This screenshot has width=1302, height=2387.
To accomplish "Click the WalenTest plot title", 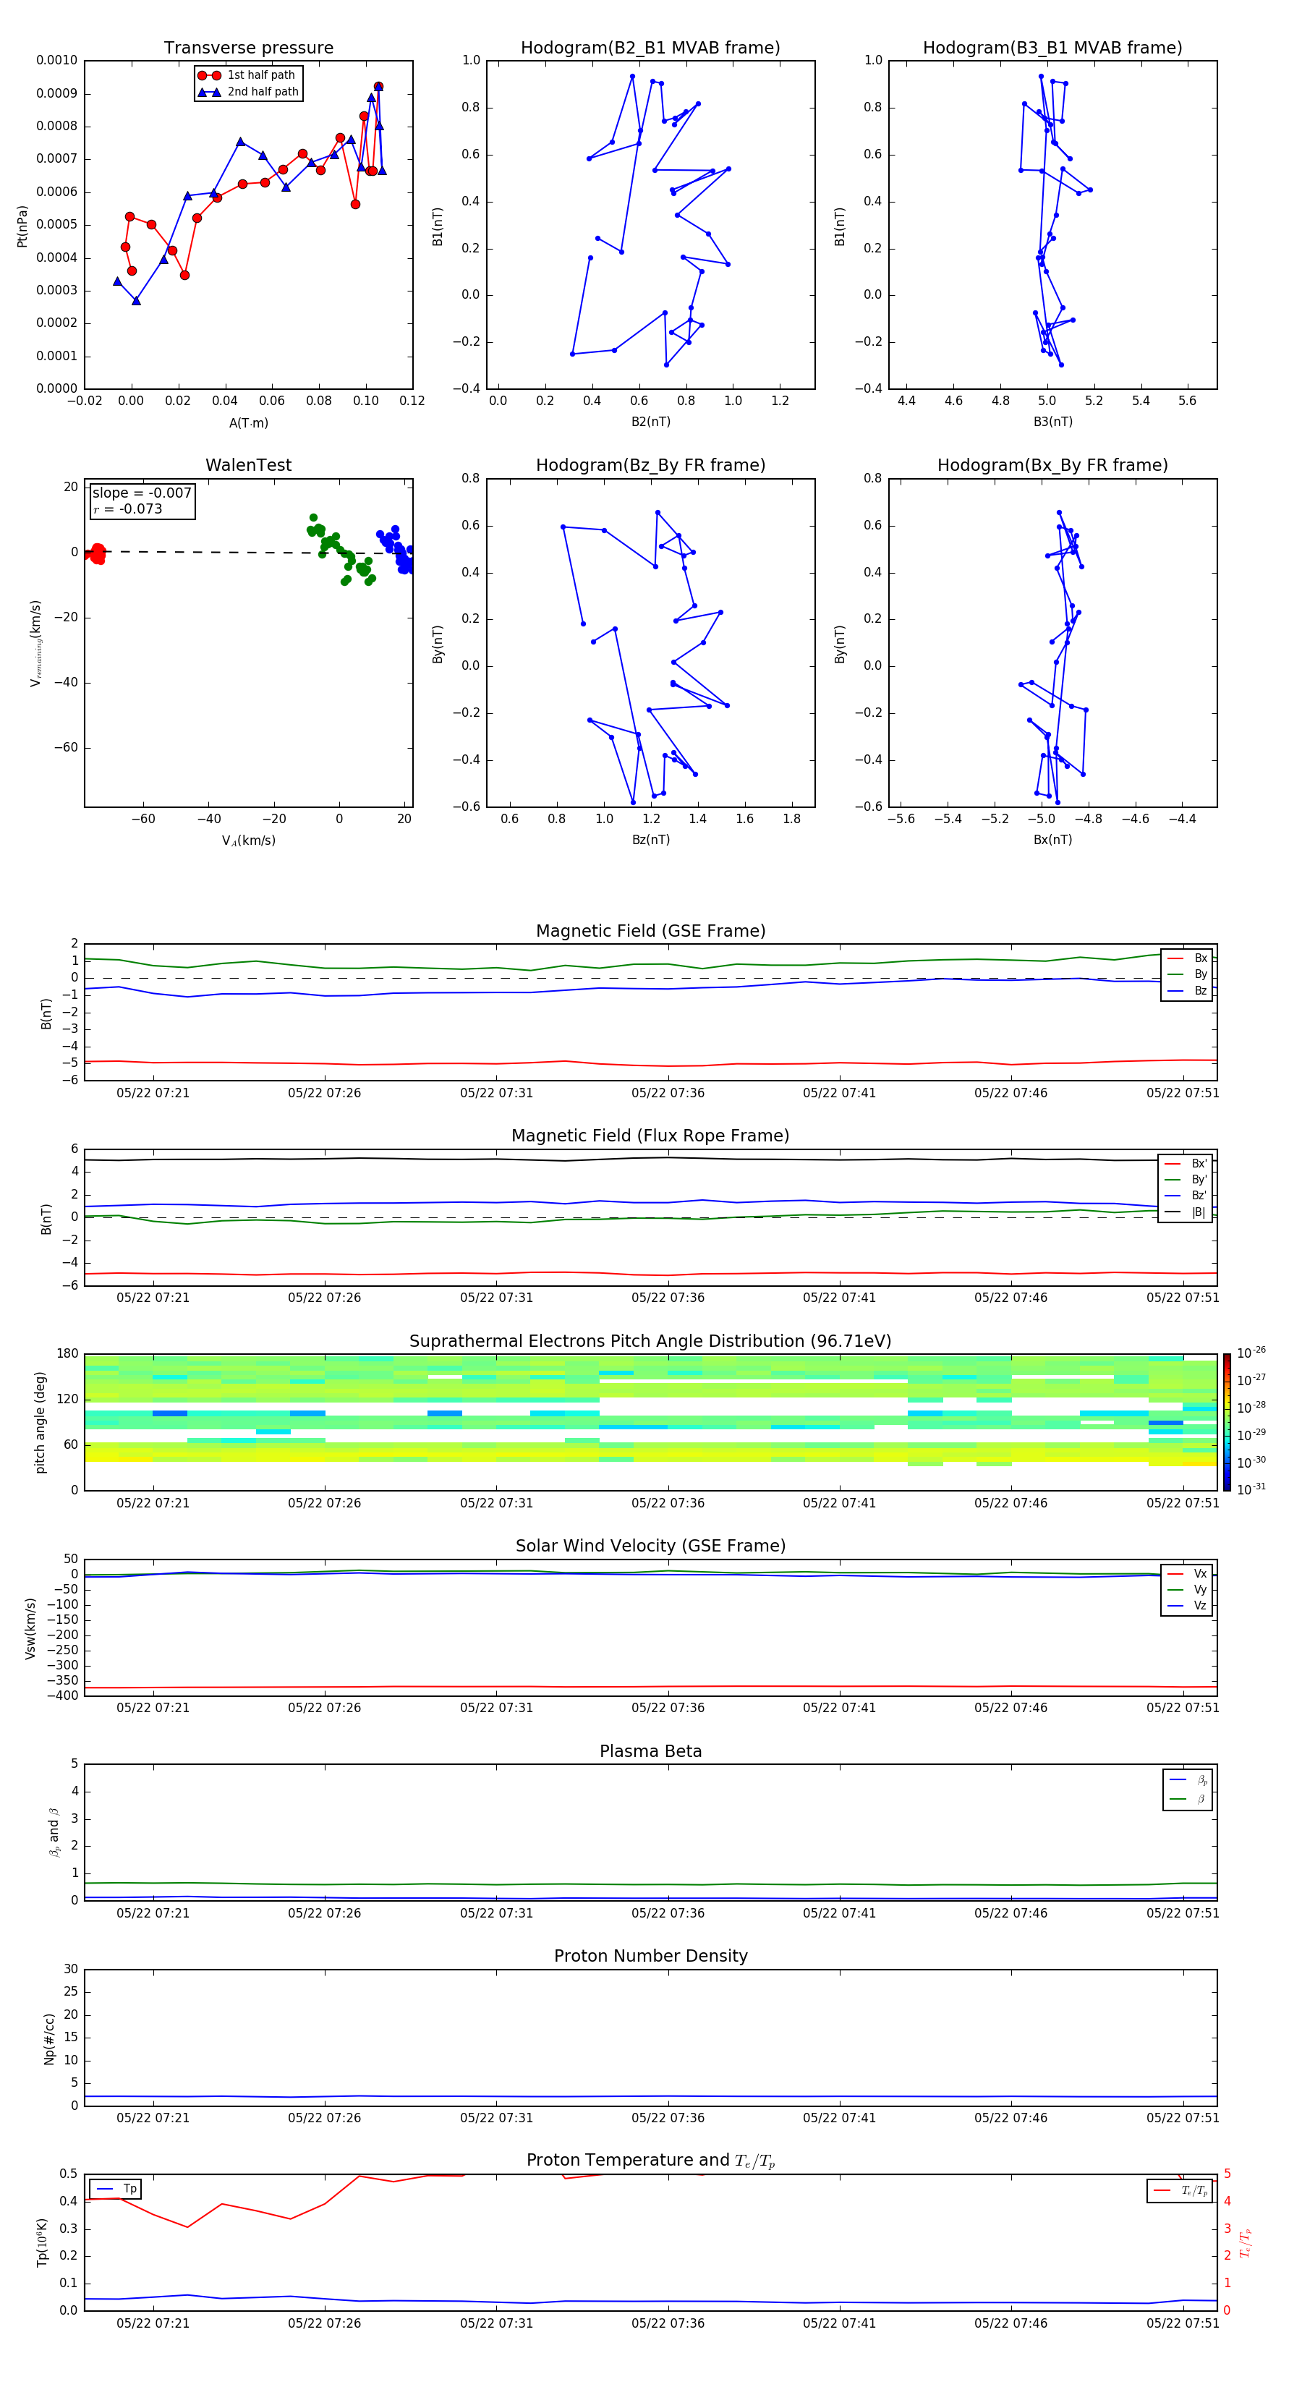I will [x=248, y=465].
